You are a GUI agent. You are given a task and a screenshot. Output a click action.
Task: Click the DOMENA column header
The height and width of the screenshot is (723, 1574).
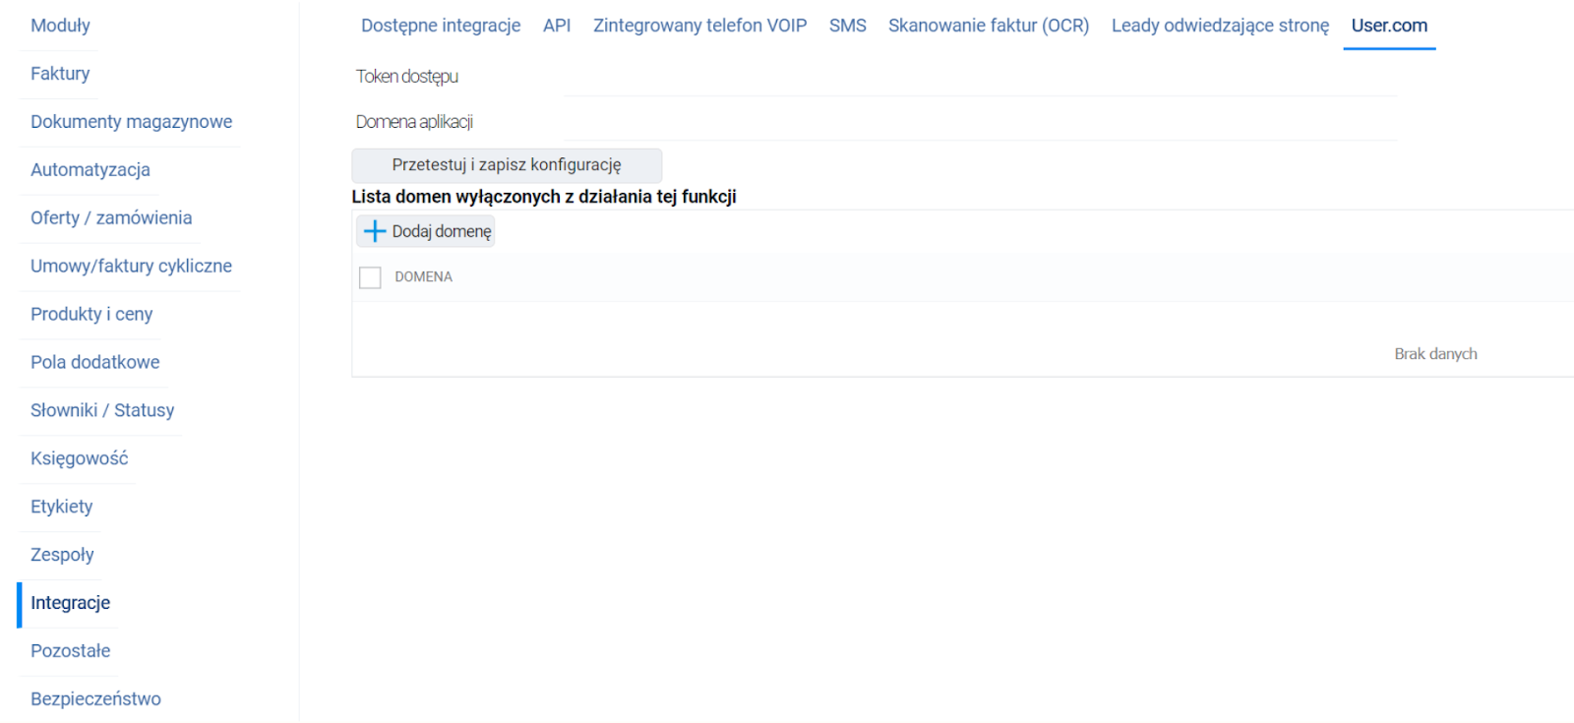[424, 277]
